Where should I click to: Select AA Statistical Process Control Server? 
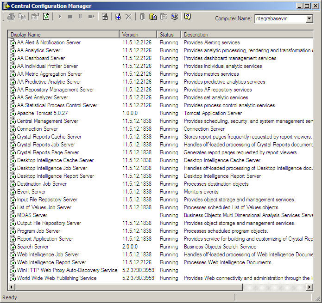tap(57, 105)
